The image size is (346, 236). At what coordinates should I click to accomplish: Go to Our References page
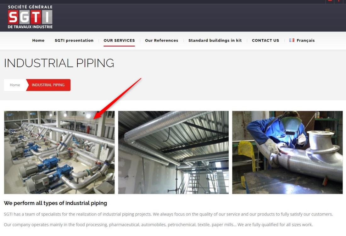(162, 40)
